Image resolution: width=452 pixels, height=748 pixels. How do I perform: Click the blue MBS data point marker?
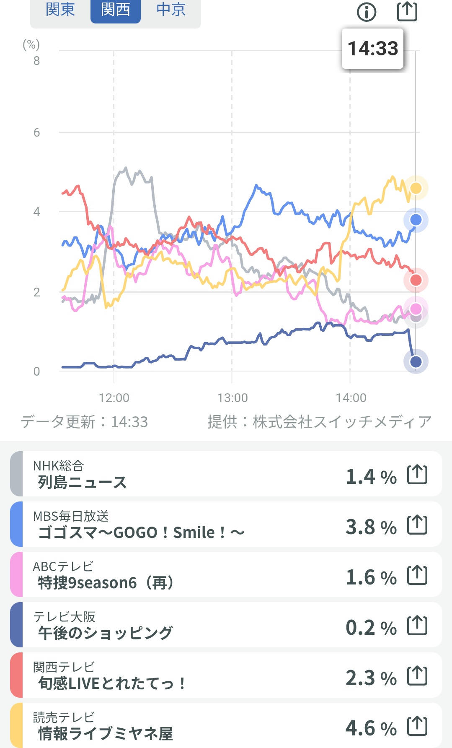(x=416, y=220)
